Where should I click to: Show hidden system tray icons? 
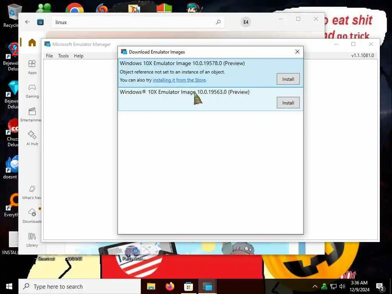point(315,286)
